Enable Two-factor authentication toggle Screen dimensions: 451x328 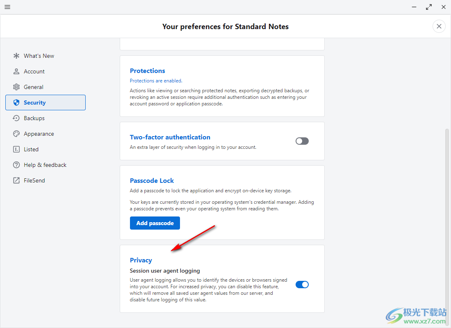pyautogui.click(x=302, y=141)
